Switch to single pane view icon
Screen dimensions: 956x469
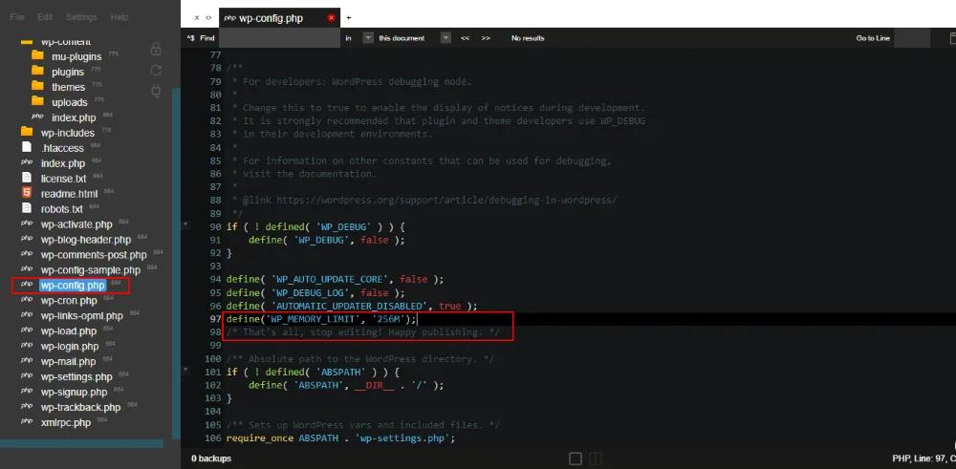575,458
